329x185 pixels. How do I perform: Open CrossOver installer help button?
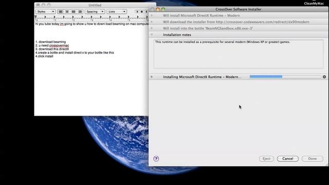pos(156,159)
